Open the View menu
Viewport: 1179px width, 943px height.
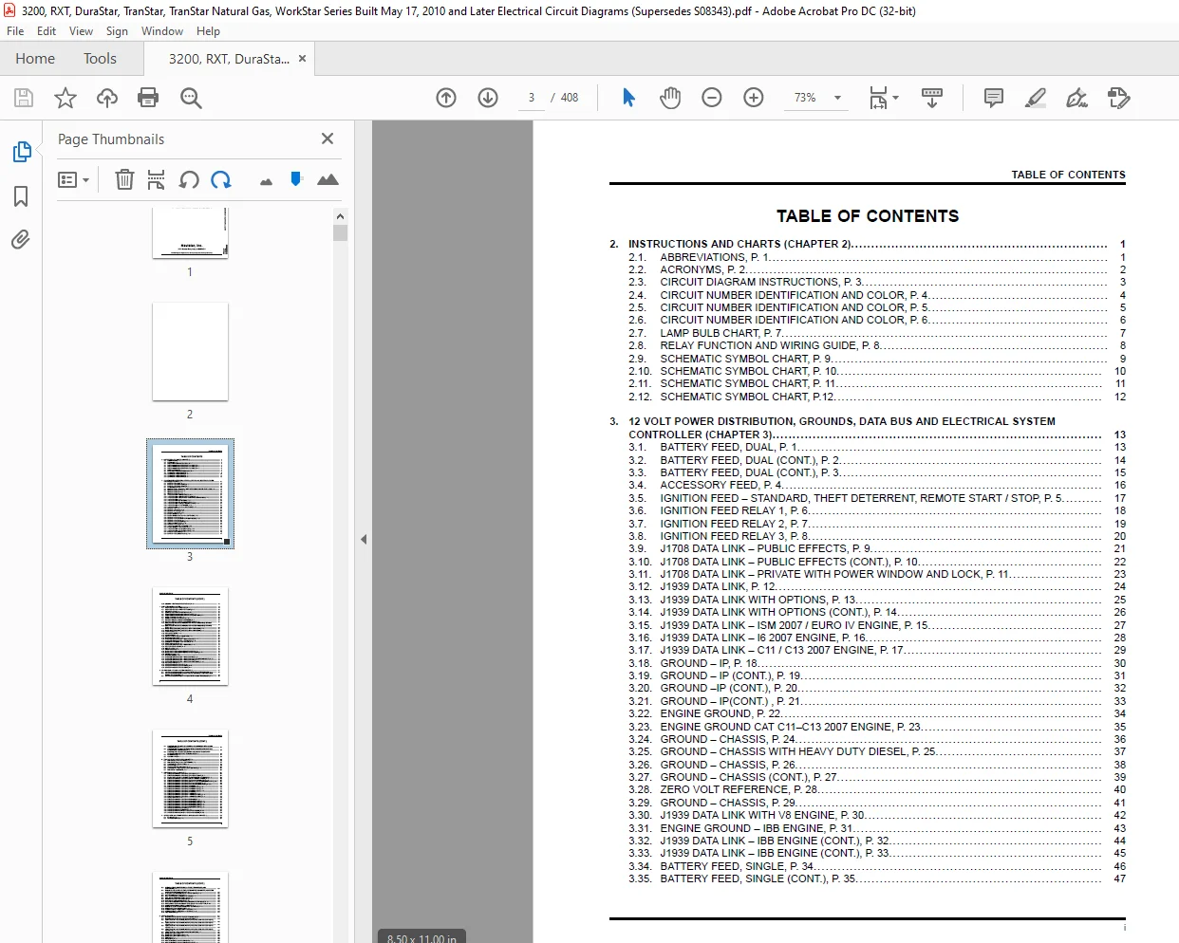click(x=82, y=31)
